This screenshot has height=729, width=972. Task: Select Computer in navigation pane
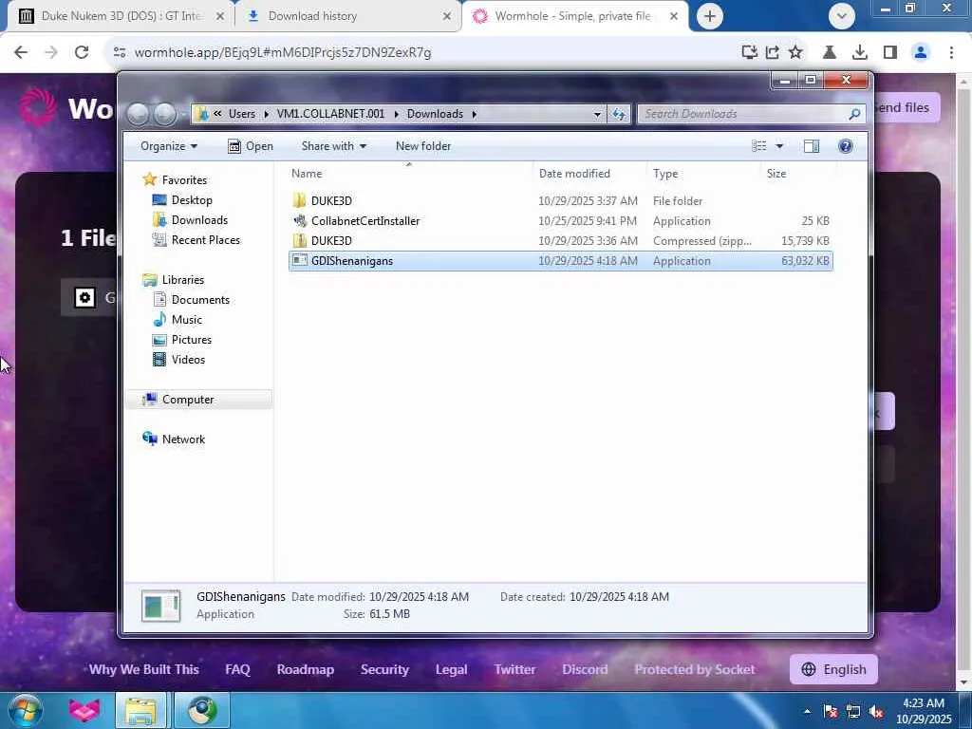click(188, 400)
